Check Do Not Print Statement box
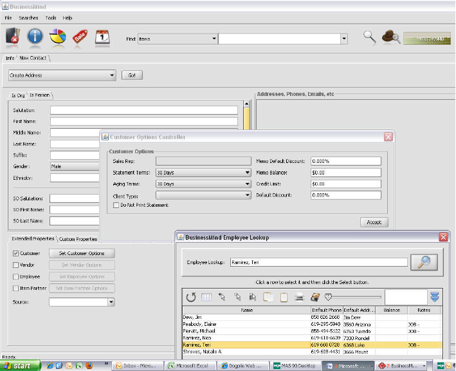The width and height of the screenshot is (456, 371). [x=116, y=205]
